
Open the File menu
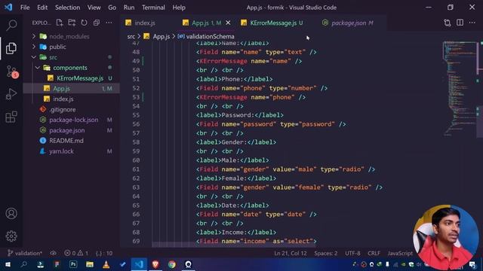pos(25,8)
